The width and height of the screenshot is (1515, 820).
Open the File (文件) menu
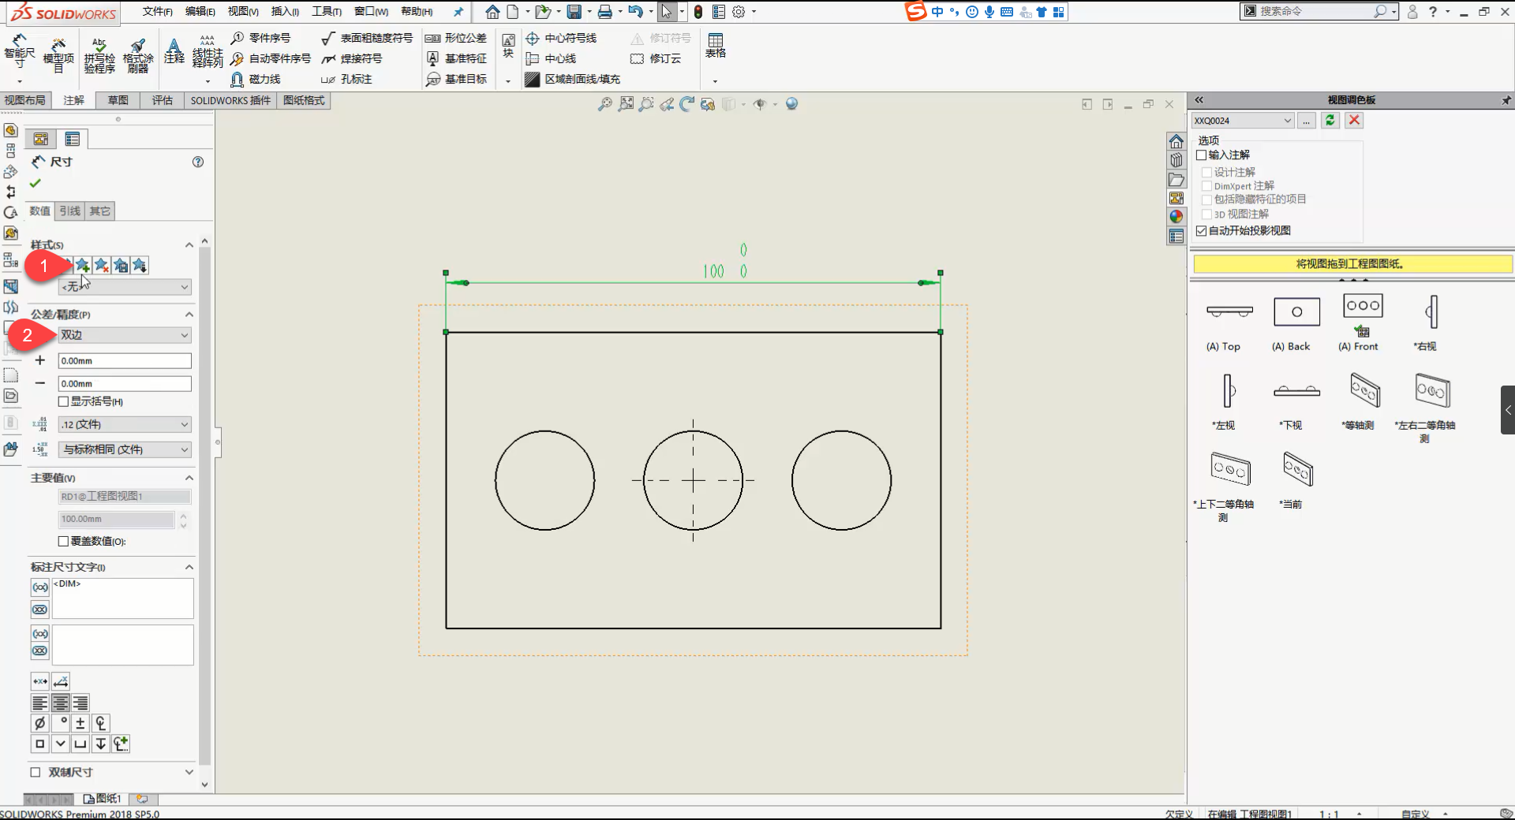click(157, 11)
